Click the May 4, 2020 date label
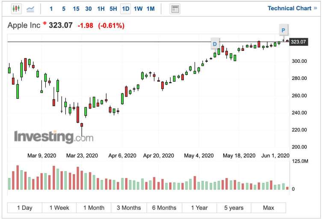Viewport: 325px width, 221px height. tap(199, 156)
